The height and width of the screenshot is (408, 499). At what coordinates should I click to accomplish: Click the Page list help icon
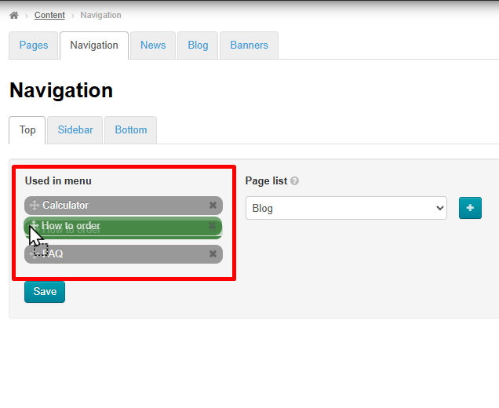point(295,181)
